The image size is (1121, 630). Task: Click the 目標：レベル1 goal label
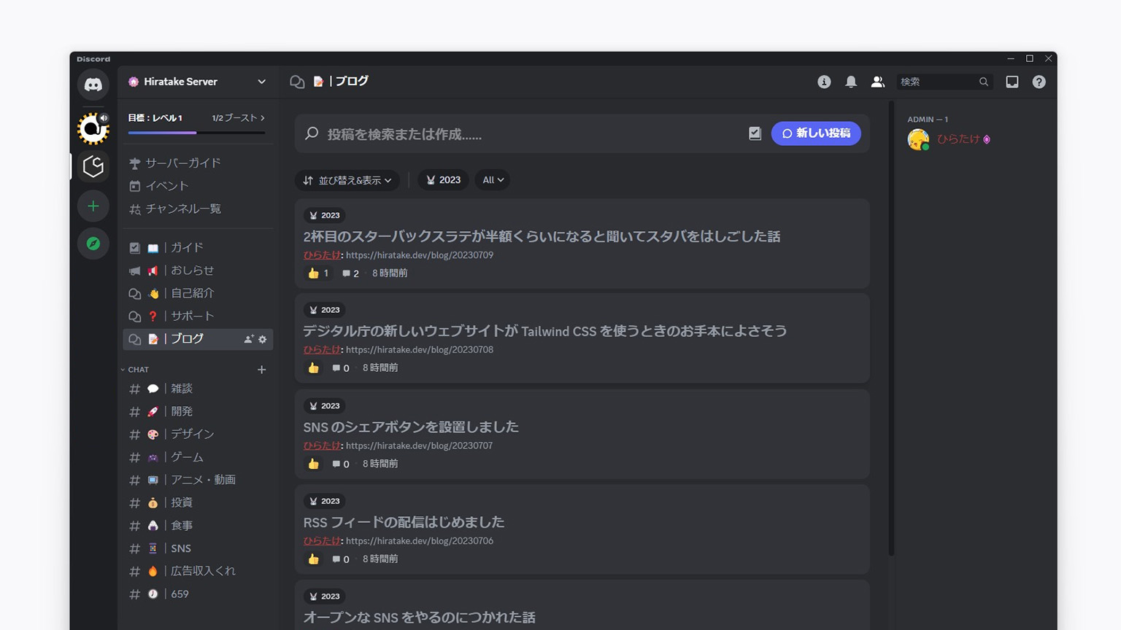tap(155, 117)
